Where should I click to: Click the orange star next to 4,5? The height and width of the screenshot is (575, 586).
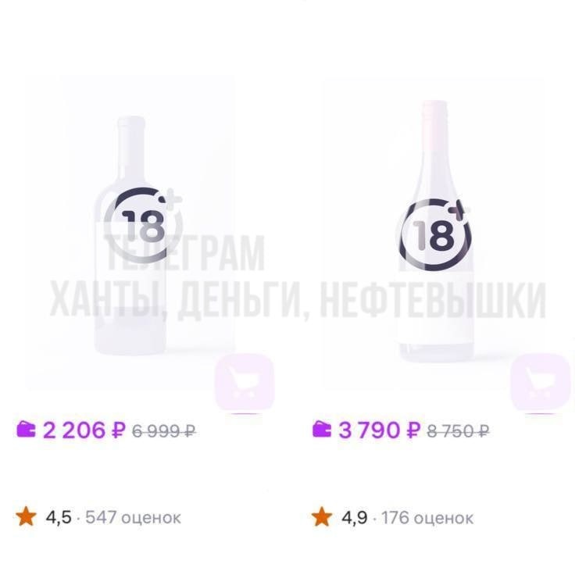[26, 516]
